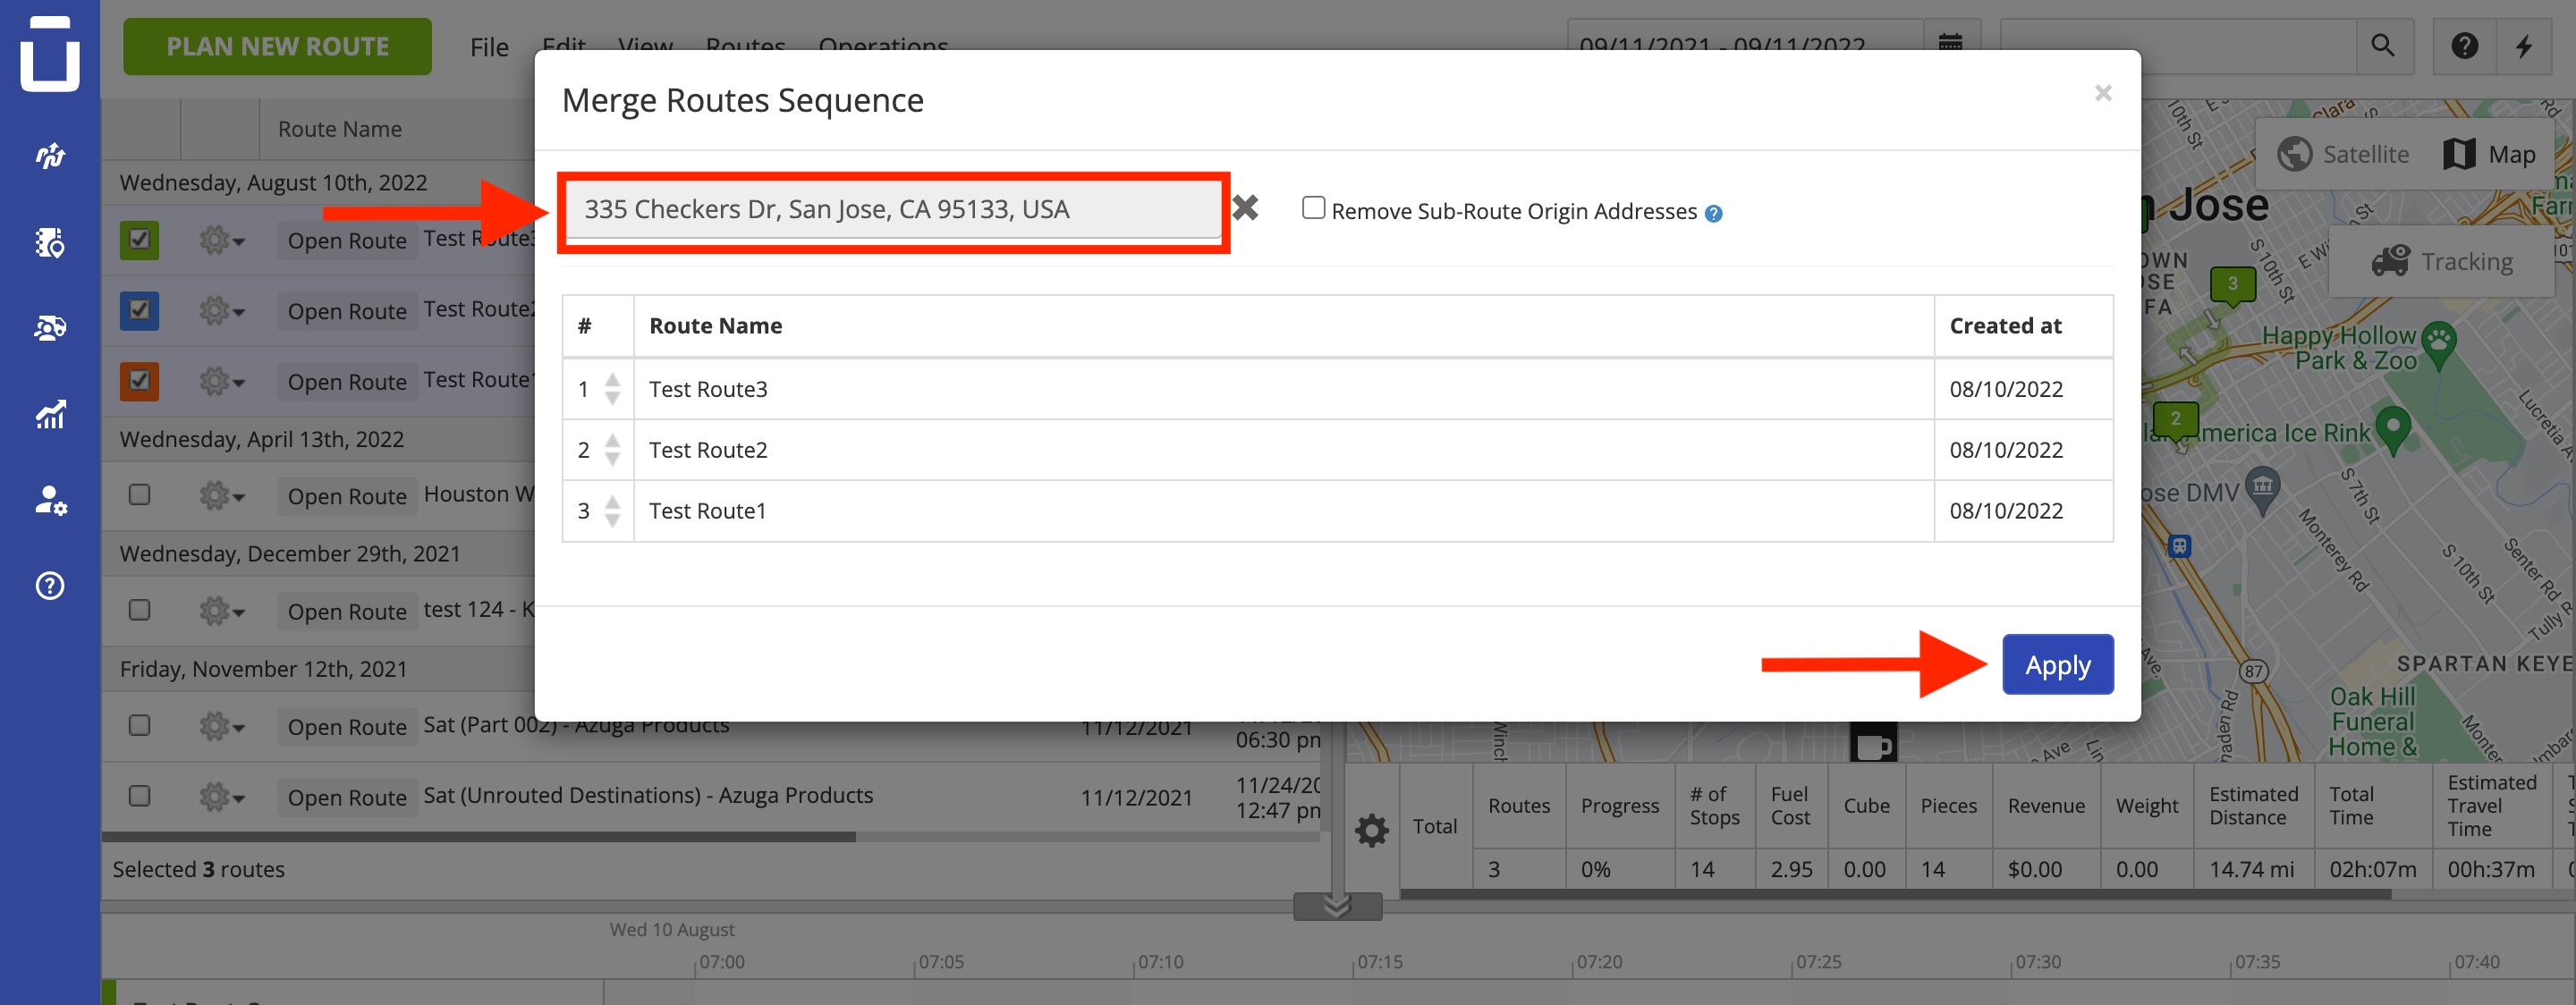Check the Houston route checkbox
The height and width of the screenshot is (1005, 2576).
coord(140,495)
